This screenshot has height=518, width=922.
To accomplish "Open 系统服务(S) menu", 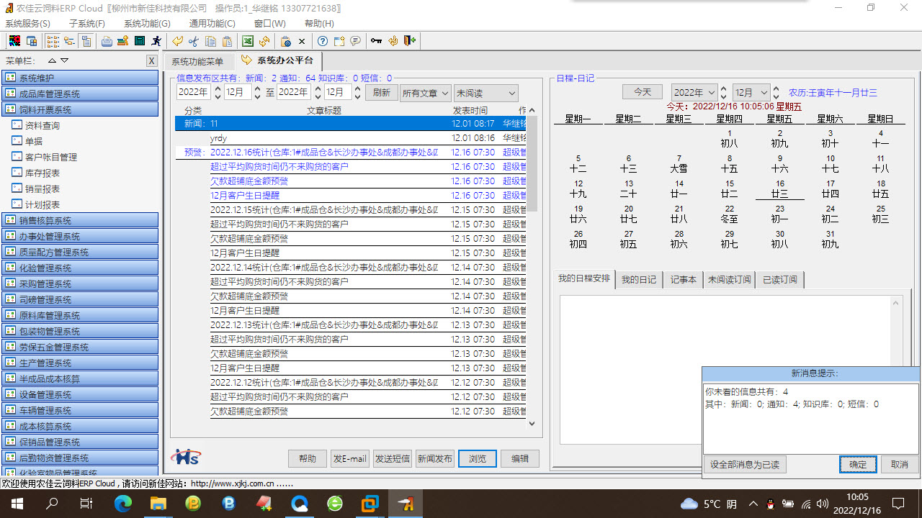I will tap(27, 24).
